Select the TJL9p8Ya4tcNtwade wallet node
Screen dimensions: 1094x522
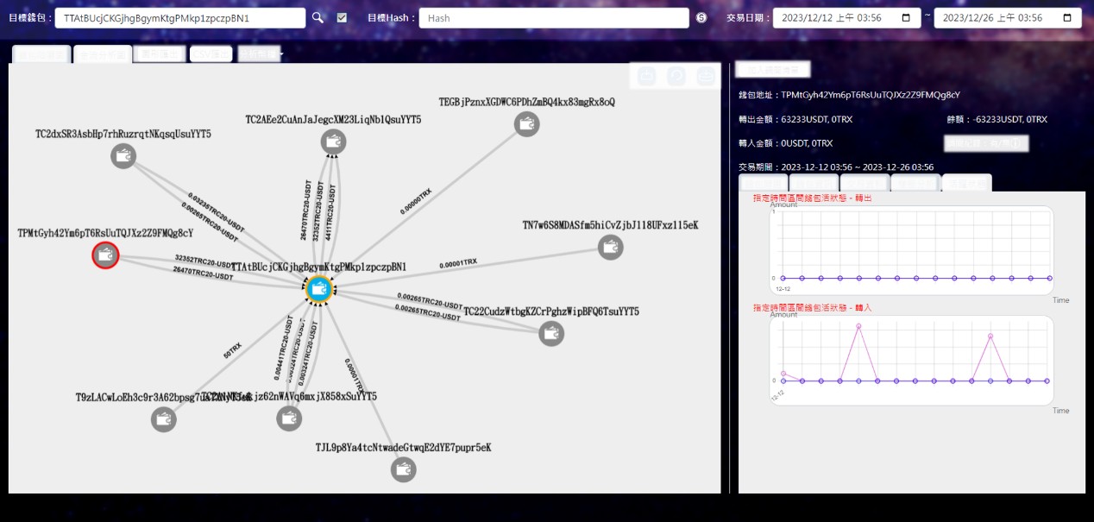(x=403, y=469)
